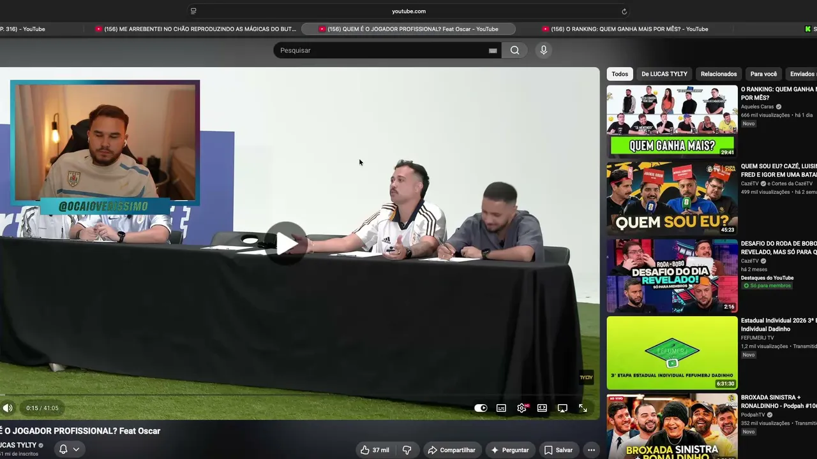Switch to the ME ARREBENTEI NO CHÃO browser tab
This screenshot has height=459, width=817.
pos(196,29)
